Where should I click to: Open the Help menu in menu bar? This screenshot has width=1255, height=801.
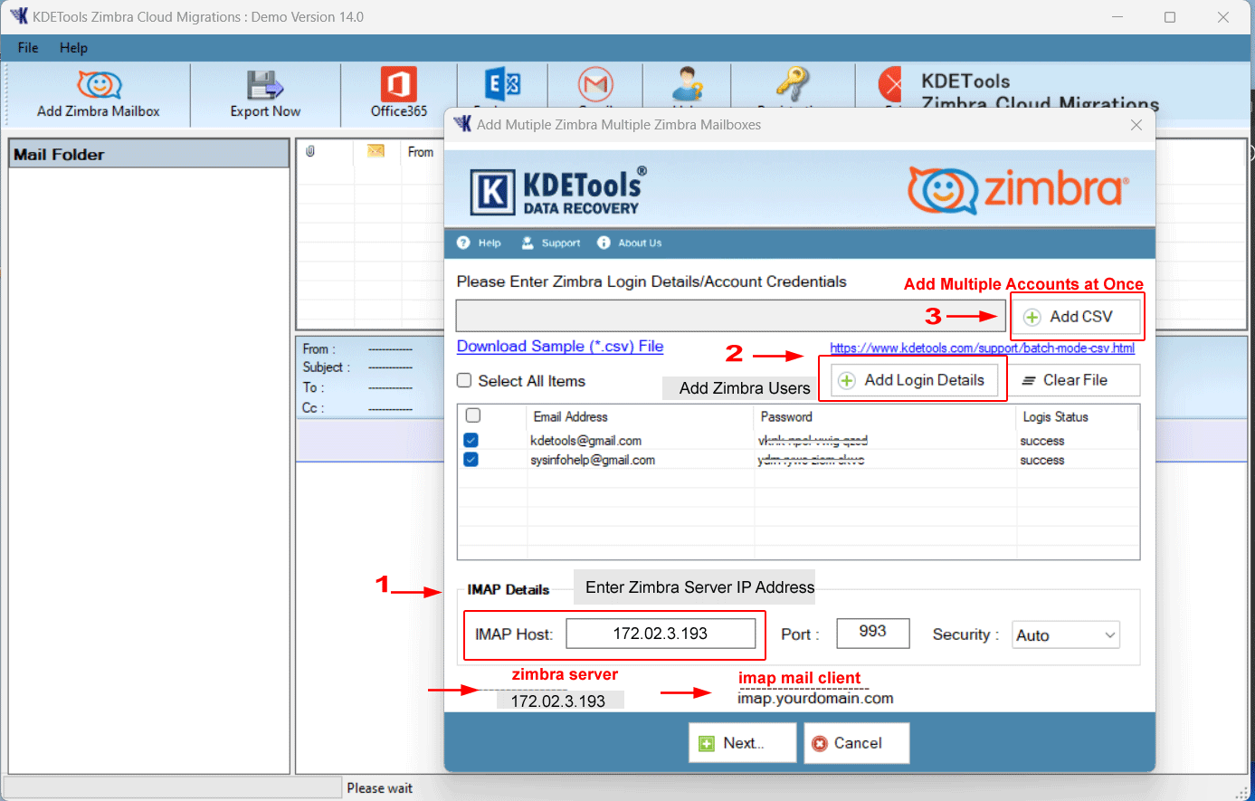point(73,48)
